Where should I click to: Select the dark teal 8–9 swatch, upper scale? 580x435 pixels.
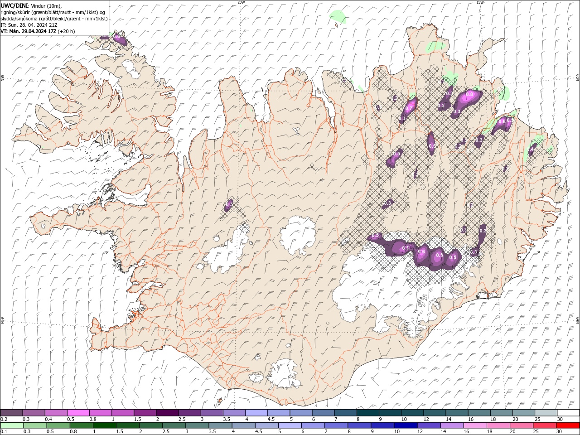point(367,413)
